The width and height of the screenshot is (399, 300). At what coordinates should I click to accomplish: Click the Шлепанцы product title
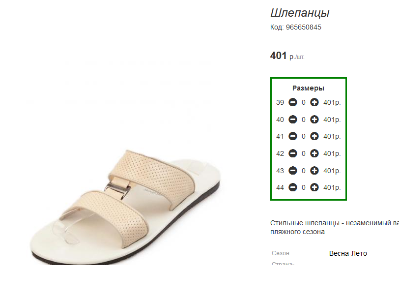300,13
